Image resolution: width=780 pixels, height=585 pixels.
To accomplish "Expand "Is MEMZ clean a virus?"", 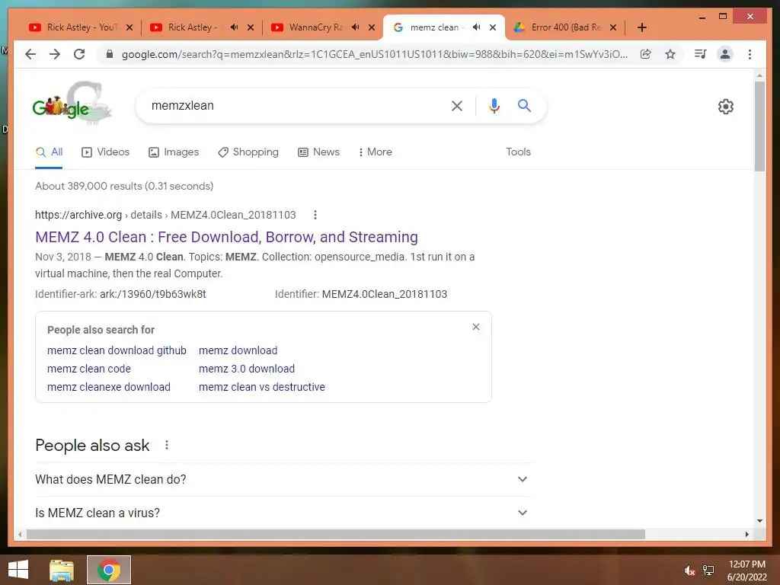I will tap(283, 513).
